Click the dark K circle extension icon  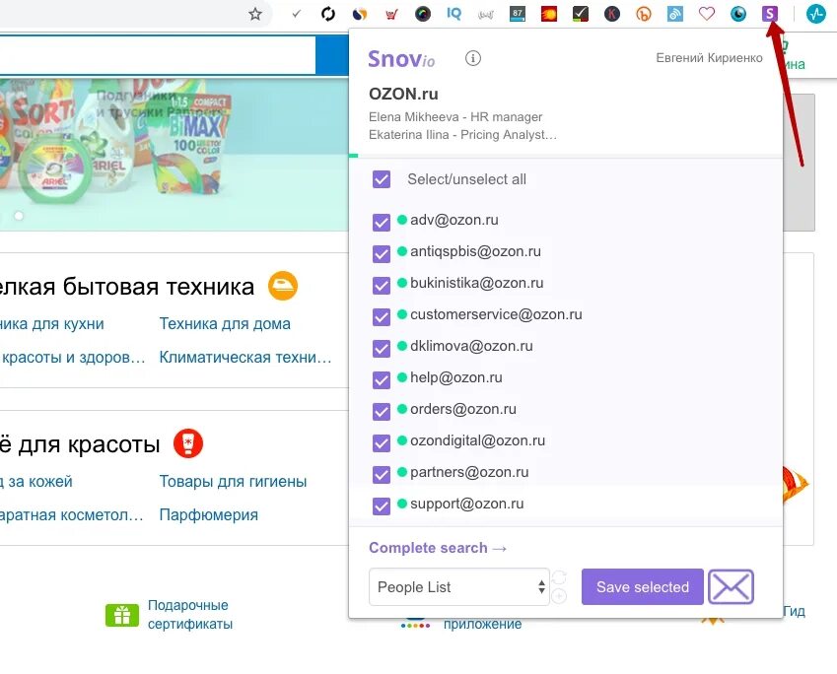click(x=612, y=14)
